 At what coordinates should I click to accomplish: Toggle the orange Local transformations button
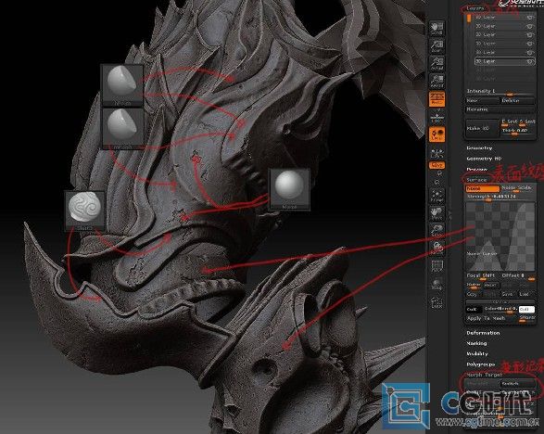[x=436, y=134]
